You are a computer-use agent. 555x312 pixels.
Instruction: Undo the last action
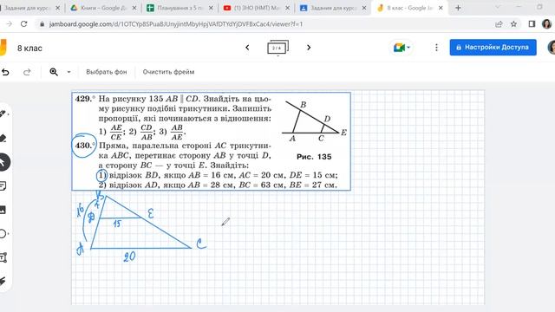[5, 72]
